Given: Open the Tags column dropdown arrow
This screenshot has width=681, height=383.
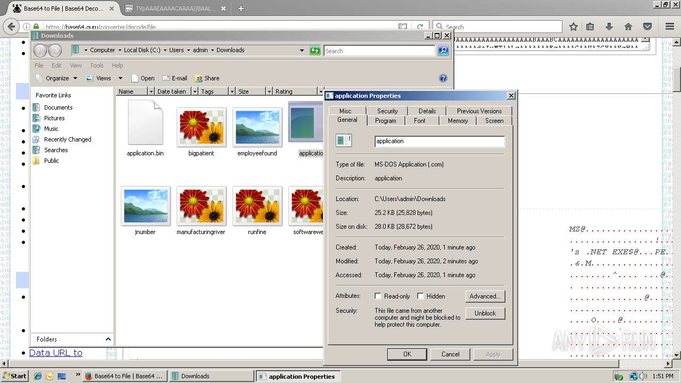Looking at the screenshot, I should click(x=231, y=91).
